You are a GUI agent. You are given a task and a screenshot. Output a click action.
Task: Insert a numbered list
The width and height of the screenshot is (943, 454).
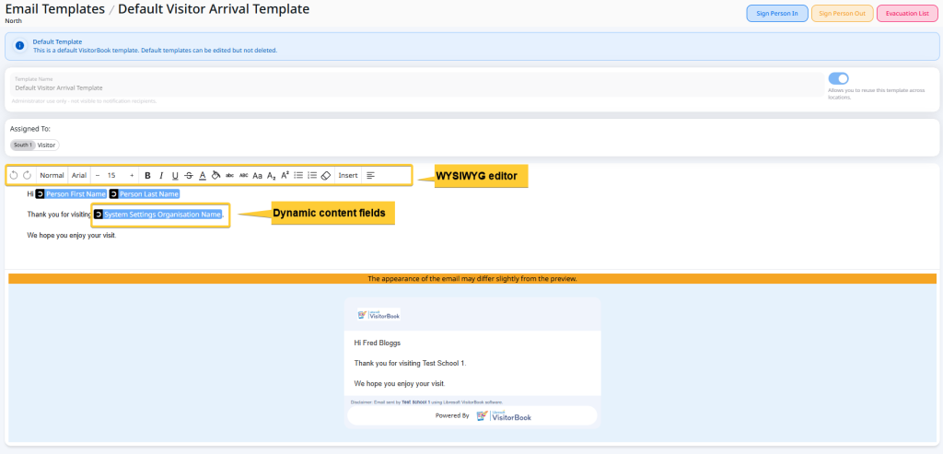(x=312, y=175)
